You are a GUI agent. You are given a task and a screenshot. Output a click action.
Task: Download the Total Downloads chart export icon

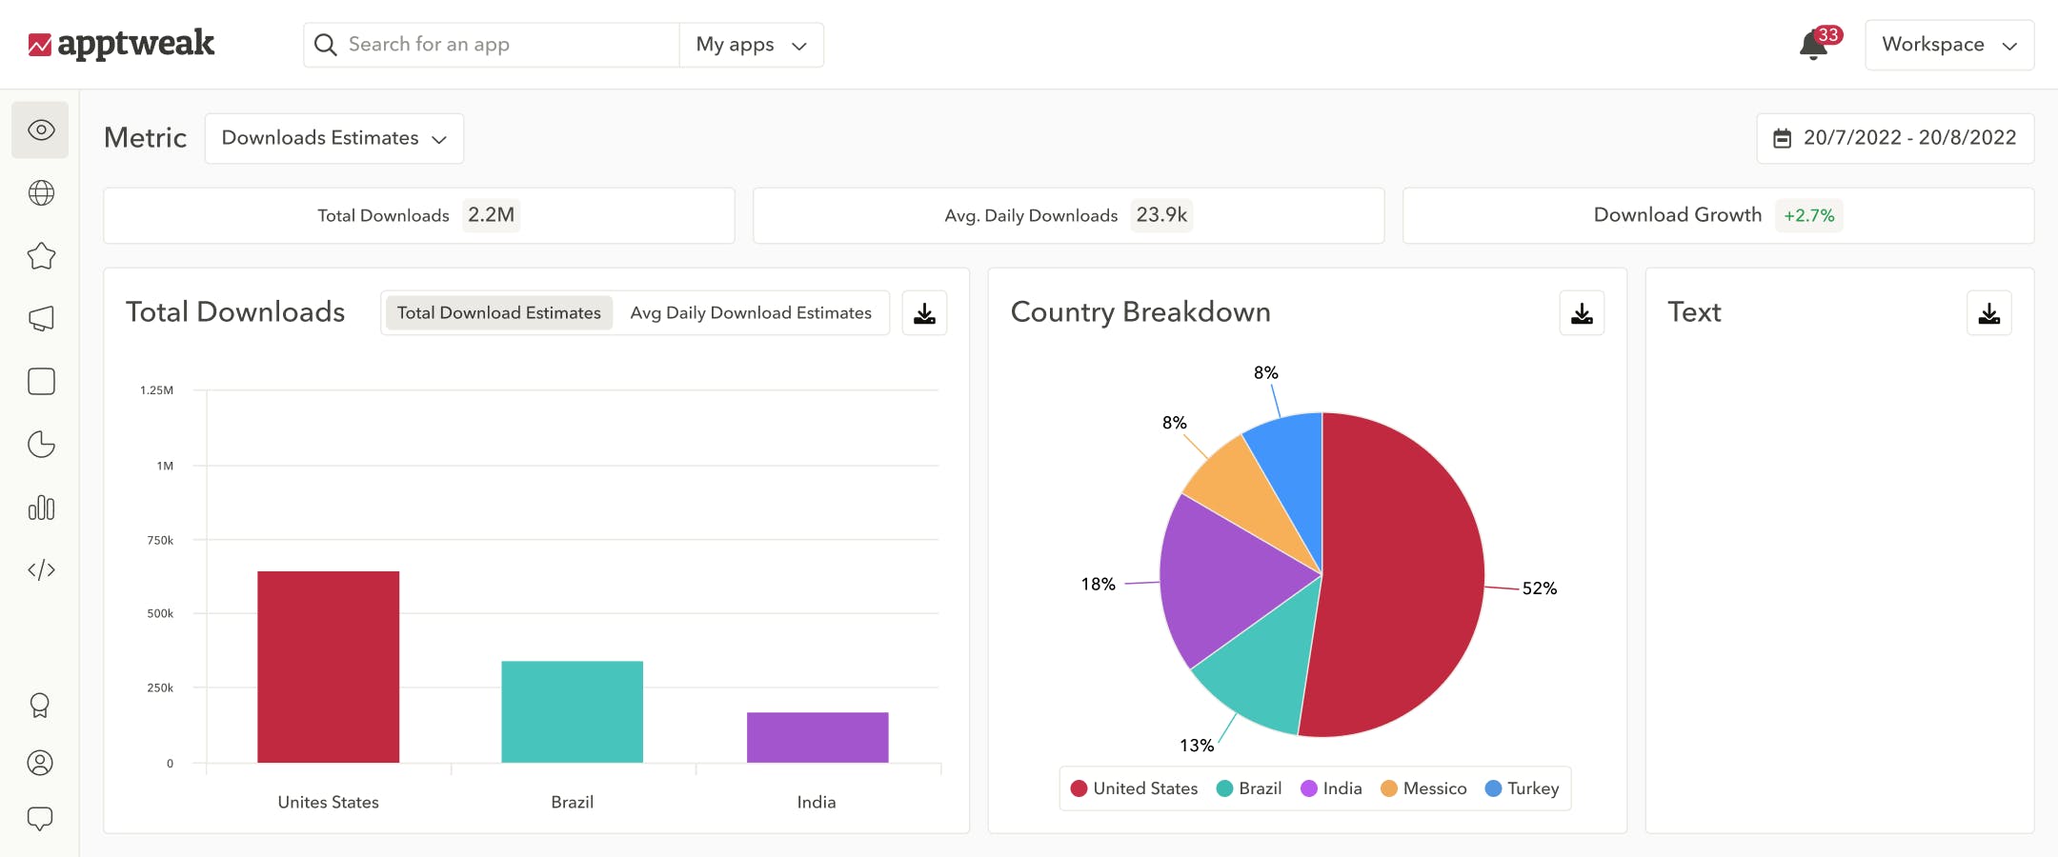(923, 311)
